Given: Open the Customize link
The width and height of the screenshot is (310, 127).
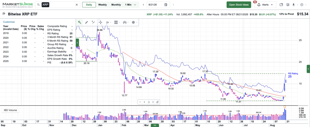Looking at the screenshot, I should 9,22.
